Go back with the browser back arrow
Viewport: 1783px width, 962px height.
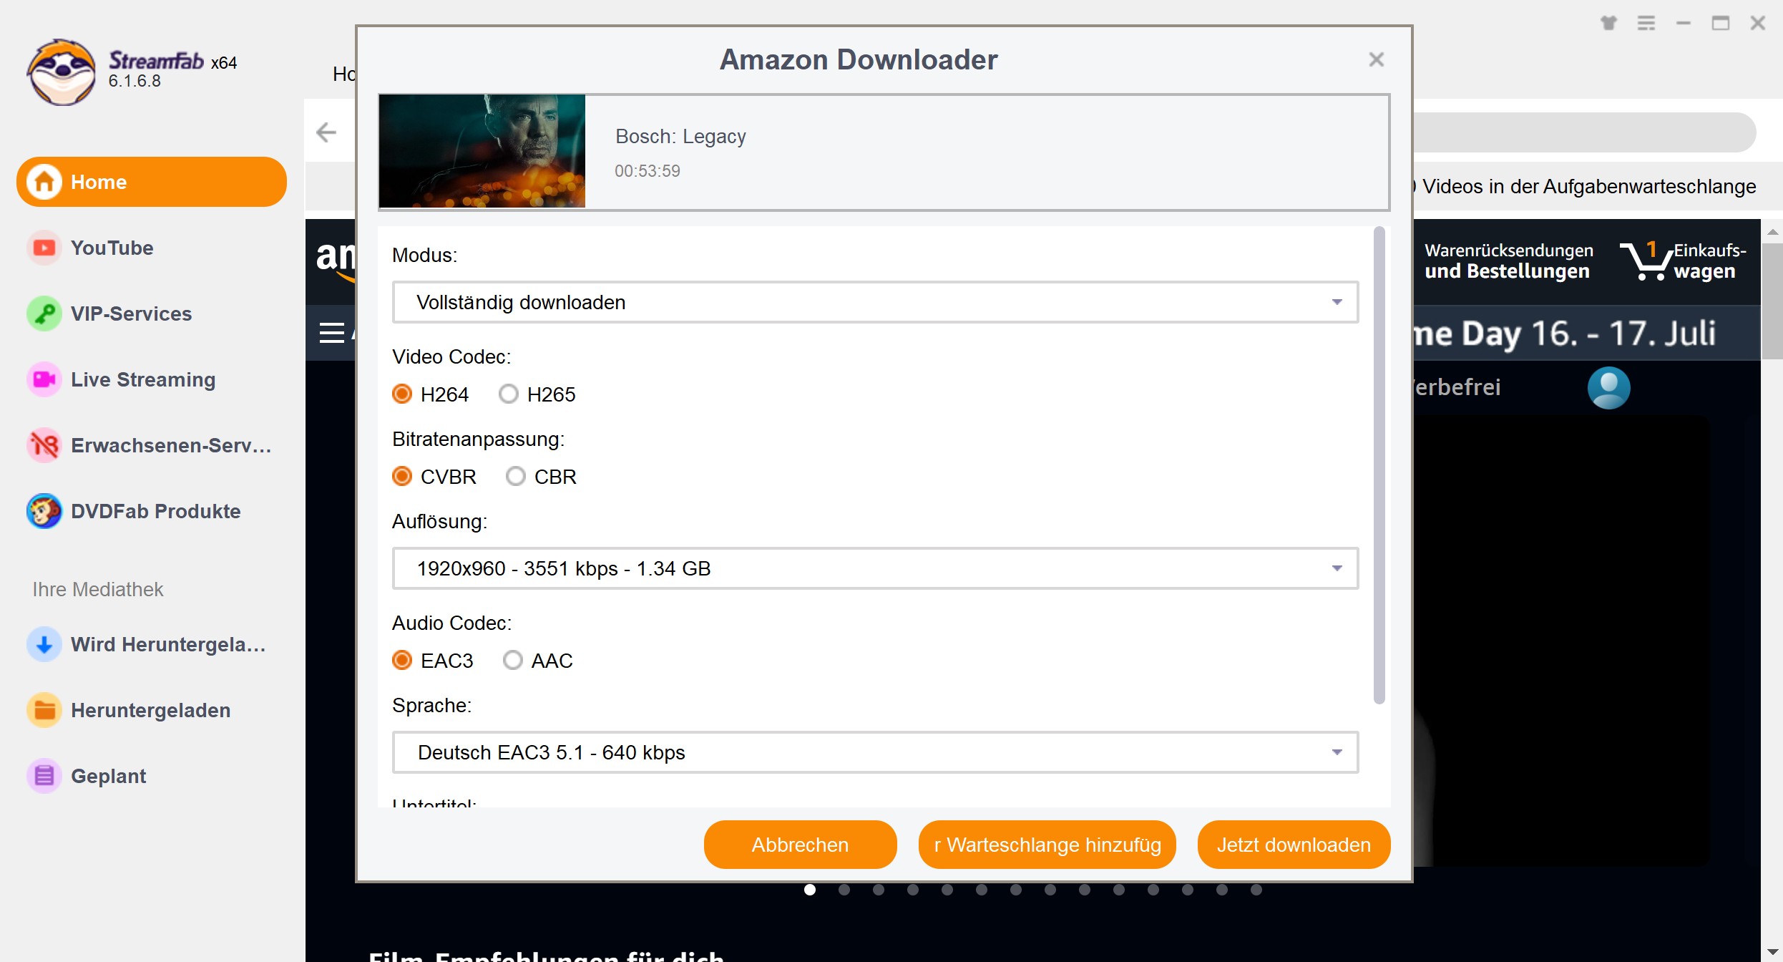(x=326, y=132)
